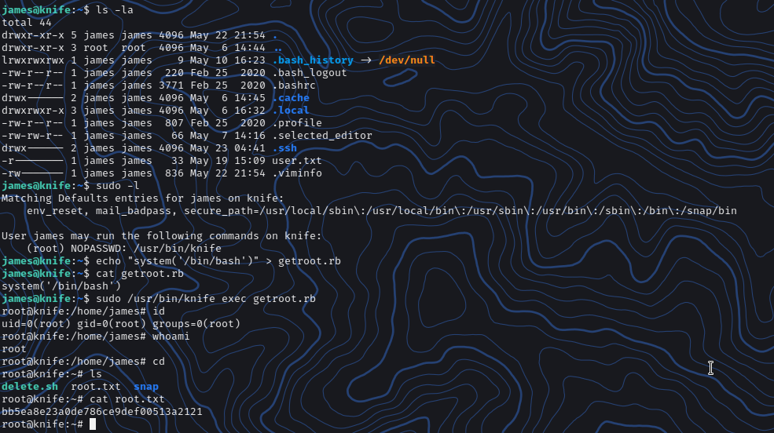Click the 'cat getroot.rb' command
Screen dimensions: 774x433
(140, 274)
